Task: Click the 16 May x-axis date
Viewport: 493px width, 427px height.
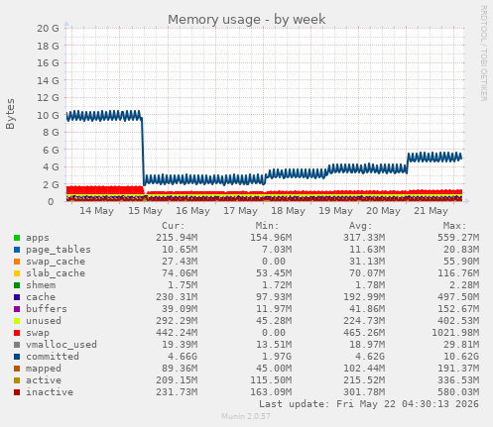Action: (x=192, y=211)
